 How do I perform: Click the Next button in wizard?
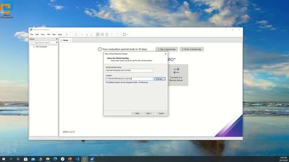click(149, 113)
